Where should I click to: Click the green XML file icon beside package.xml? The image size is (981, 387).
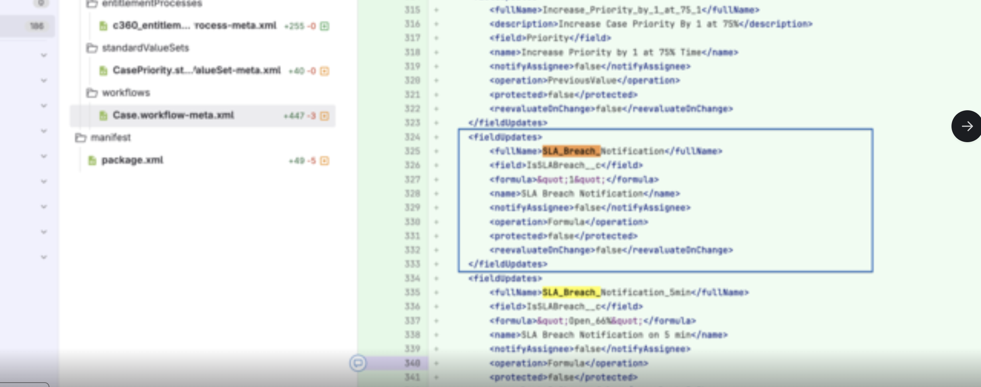[92, 160]
